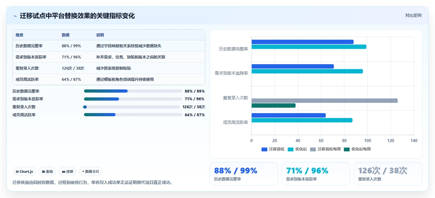This screenshot has width=435, height=198.
Task: Select the 表格 tag chip
Action: click(x=47, y=171)
